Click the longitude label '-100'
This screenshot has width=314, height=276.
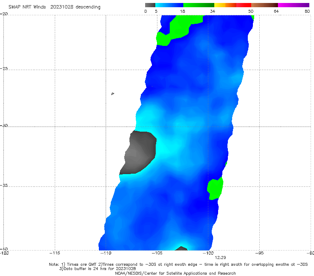(x=208, y=253)
